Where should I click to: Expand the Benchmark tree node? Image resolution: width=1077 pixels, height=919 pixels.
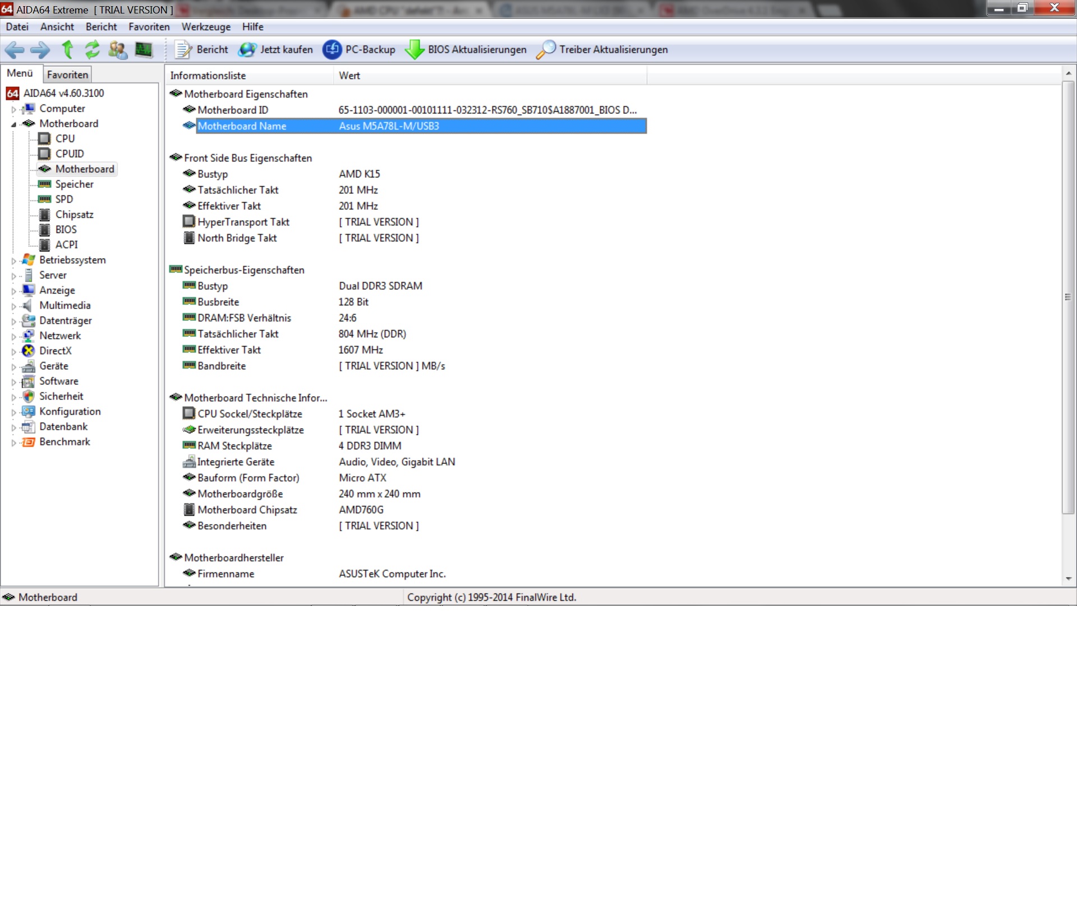coord(14,443)
